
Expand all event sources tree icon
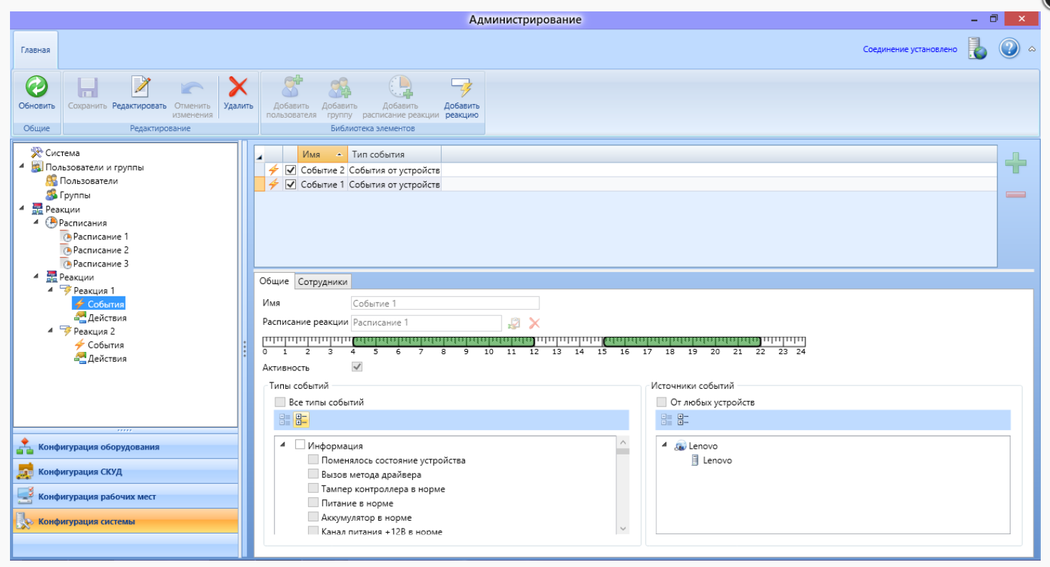point(666,420)
